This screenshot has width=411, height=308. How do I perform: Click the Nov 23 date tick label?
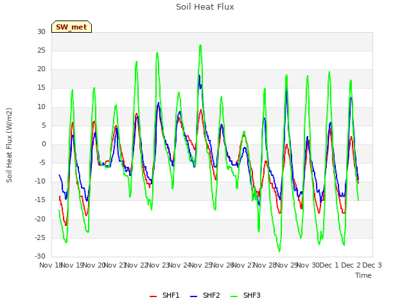[x=158, y=265]
